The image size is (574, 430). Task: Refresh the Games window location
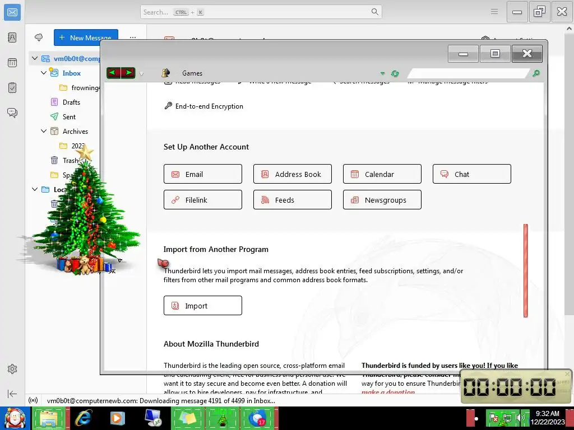pos(395,73)
